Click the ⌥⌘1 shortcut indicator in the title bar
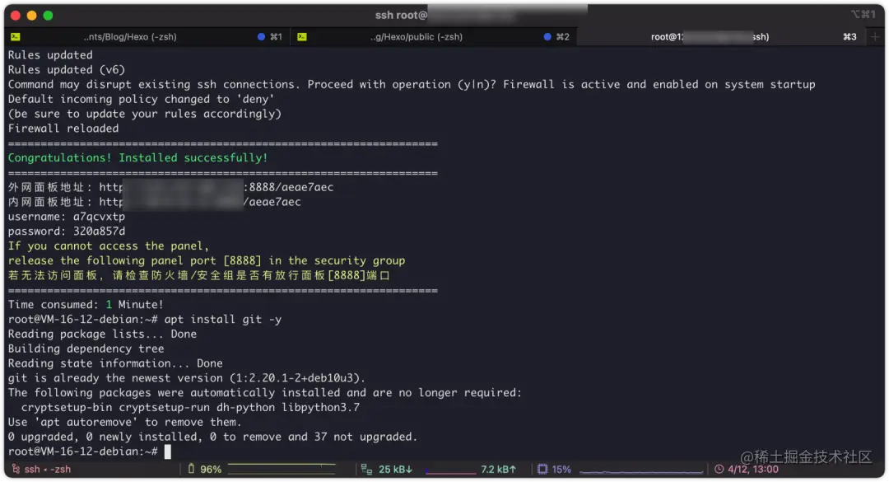The height and width of the screenshot is (482, 889). 863,15
